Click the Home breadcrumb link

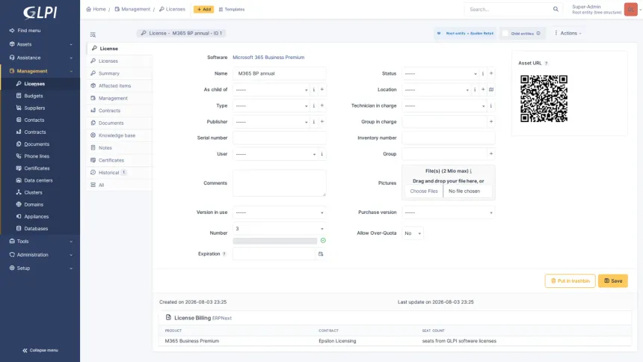96,9
